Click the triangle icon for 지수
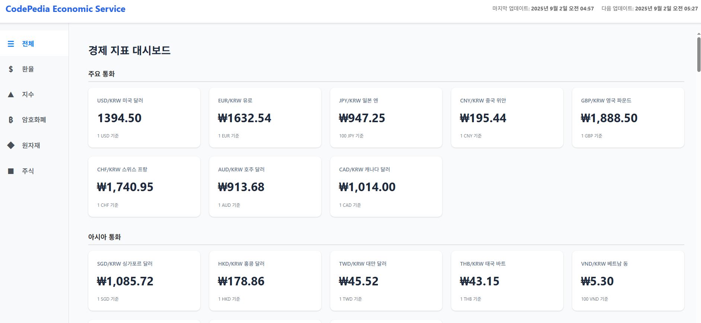Screen dimensions: 701x323 (11, 95)
